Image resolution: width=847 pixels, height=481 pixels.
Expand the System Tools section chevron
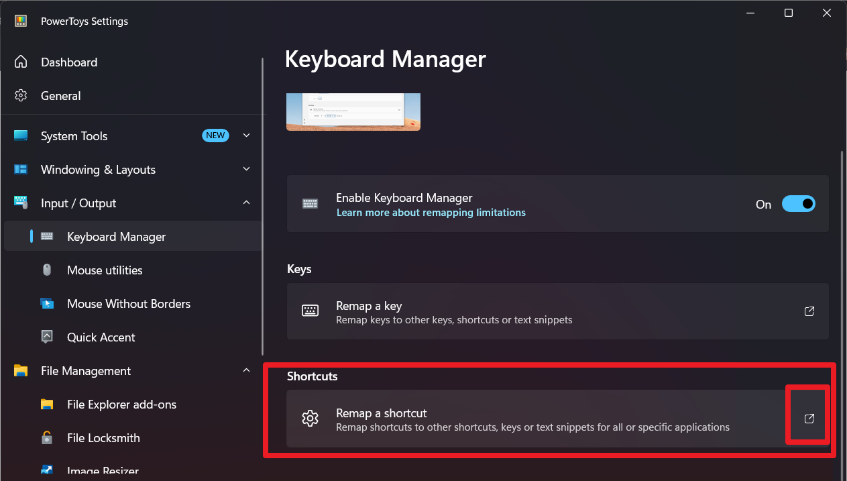click(246, 136)
